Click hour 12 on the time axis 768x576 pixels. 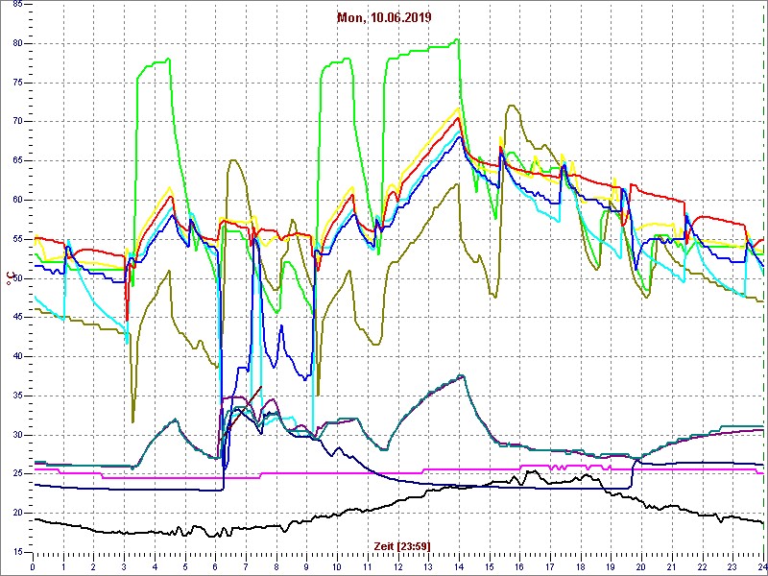[x=398, y=567]
